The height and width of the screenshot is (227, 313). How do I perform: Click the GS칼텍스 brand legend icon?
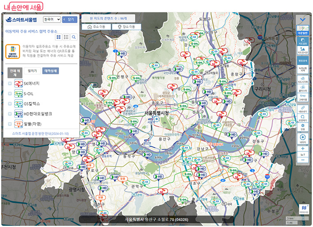[19, 104]
